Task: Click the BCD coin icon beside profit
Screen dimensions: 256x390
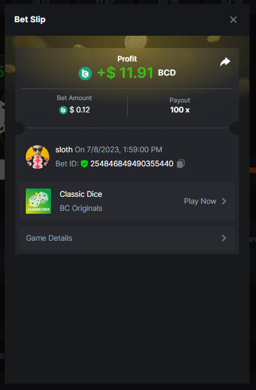Action: [x=85, y=73]
